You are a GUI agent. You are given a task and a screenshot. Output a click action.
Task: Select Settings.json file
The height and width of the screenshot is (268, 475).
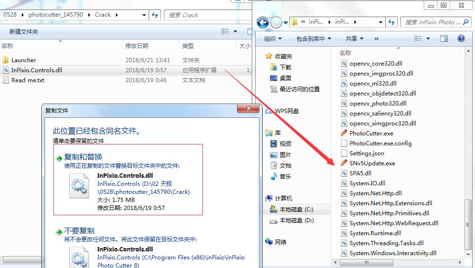(x=367, y=153)
